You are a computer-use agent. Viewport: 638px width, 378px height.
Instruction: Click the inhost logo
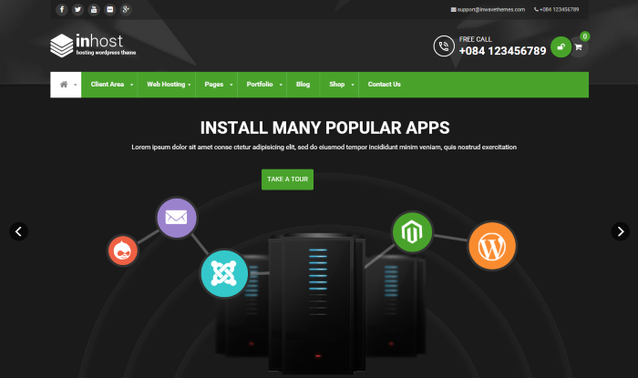pos(93,46)
